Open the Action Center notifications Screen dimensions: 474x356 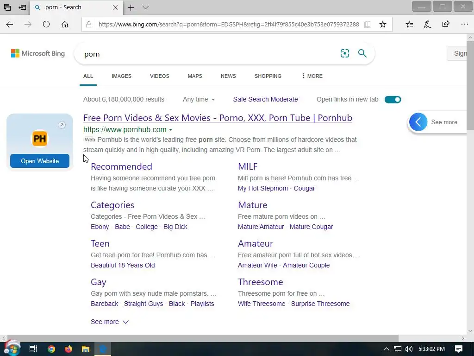point(459,349)
